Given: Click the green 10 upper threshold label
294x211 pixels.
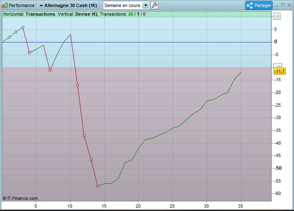Looking at the screenshot, I should 277,16.
